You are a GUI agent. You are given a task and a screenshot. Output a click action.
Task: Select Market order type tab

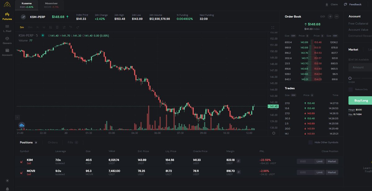click(353, 50)
